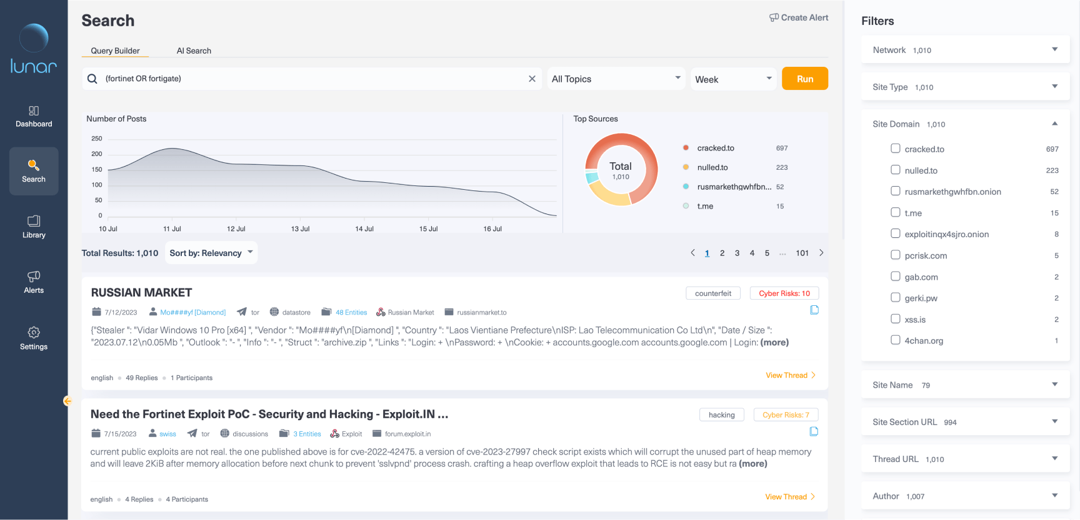Check the exploitinqx4sjro.onion filter
Image resolution: width=1080 pixels, height=520 pixels.
[896, 233]
